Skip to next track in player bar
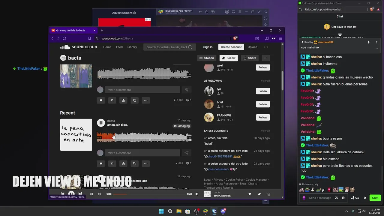 80,194
